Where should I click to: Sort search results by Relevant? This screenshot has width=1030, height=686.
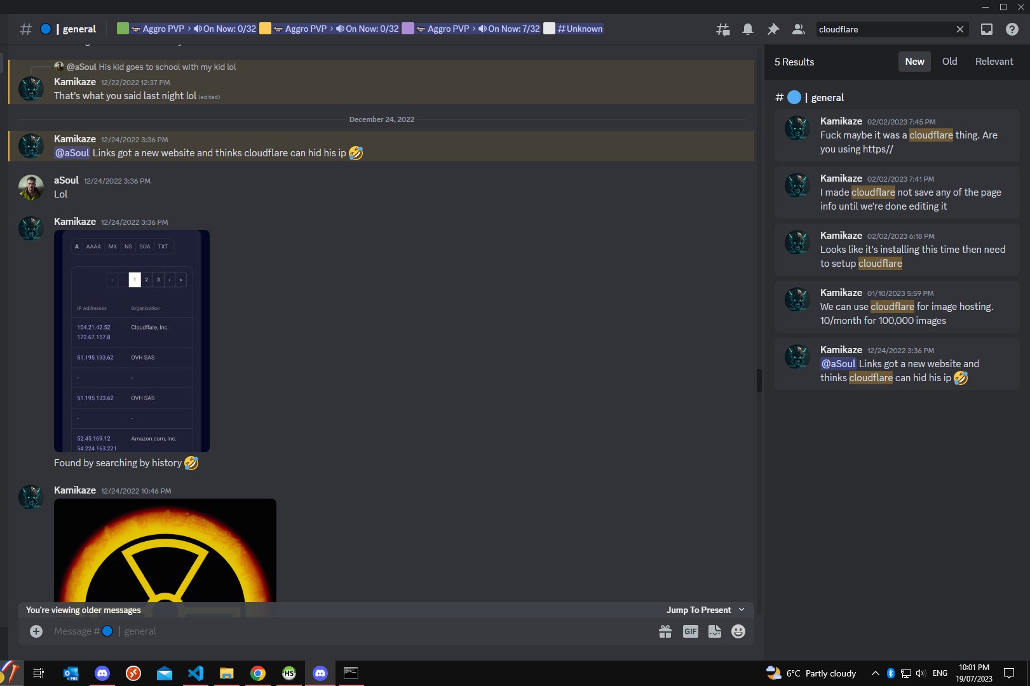click(994, 62)
